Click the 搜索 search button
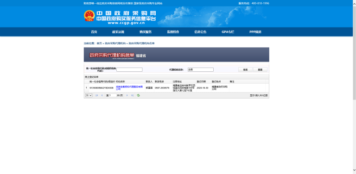 pyautogui.click(x=245, y=70)
